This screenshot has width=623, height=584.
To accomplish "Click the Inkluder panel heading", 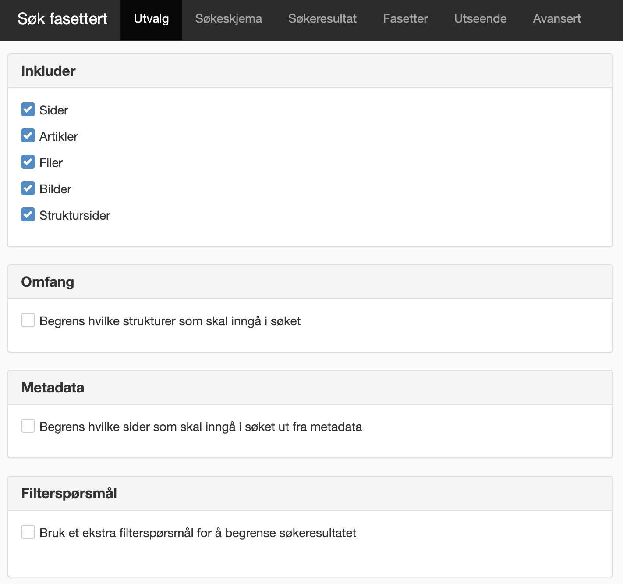I will point(48,71).
